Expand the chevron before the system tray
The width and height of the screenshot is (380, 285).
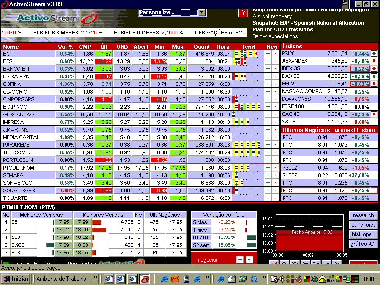click(x=265, y=277)
